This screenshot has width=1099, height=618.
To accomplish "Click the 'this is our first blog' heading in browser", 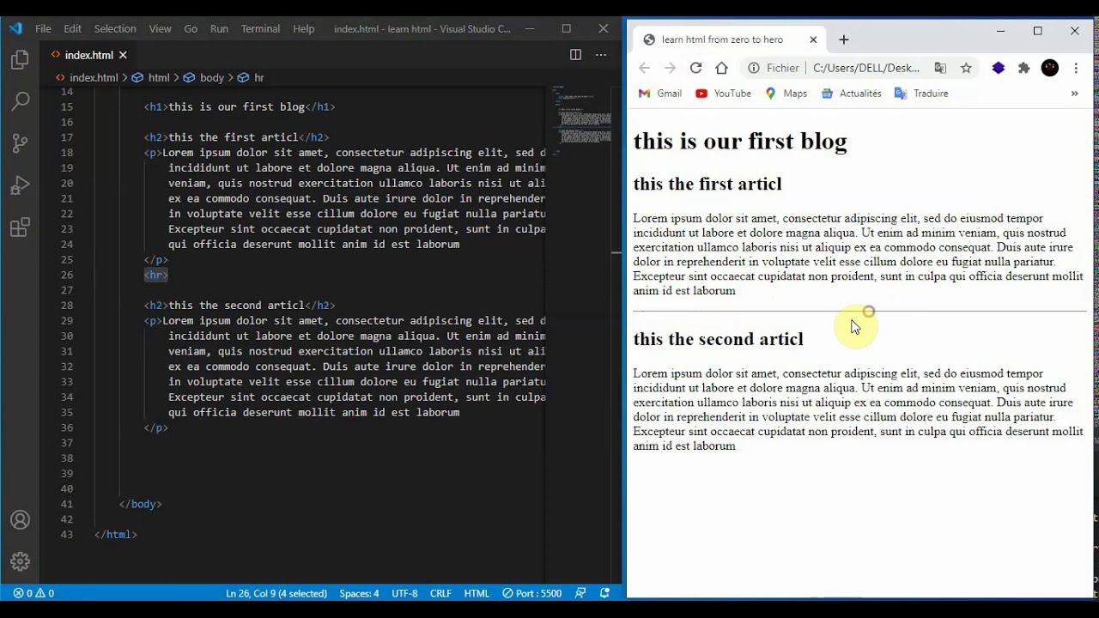I will coord(740,141).
